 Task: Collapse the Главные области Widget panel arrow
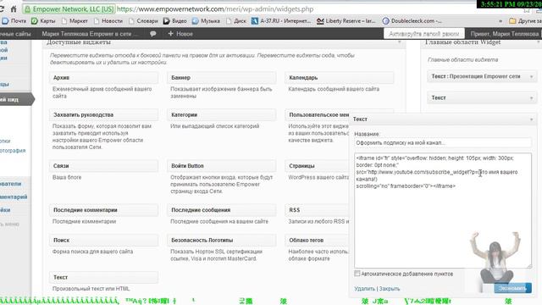click(539, 42)
